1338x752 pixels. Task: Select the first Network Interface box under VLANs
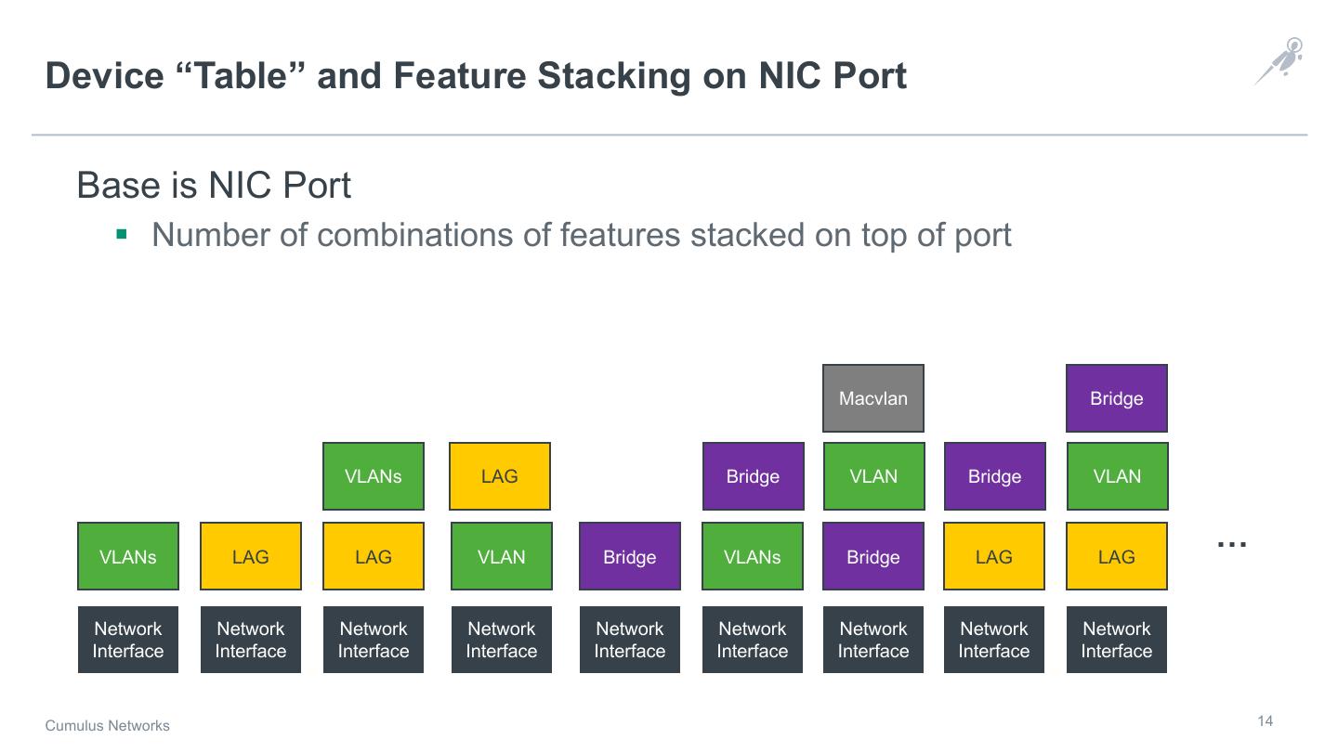pyautogui.click(x=128, y=640)
